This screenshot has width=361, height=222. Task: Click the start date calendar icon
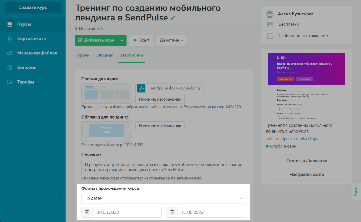[87, 212]
